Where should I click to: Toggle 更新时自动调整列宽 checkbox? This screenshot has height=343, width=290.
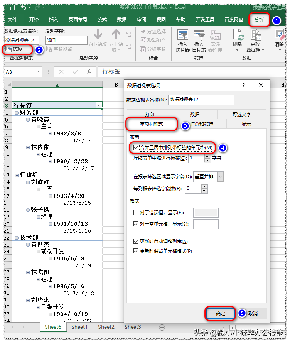click(136, 241)
